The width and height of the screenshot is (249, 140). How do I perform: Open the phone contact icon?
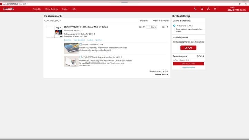click(195, 9)
